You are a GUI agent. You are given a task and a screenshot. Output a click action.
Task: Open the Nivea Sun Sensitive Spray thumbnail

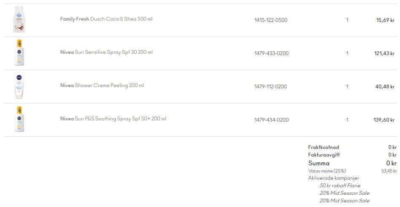pyautogui.click(x=19, y=53)
